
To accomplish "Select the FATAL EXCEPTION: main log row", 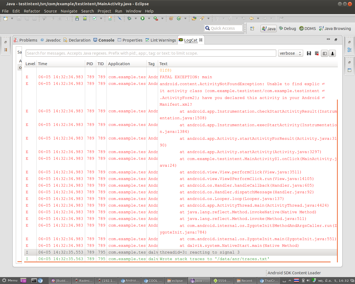I will [181, 77].
